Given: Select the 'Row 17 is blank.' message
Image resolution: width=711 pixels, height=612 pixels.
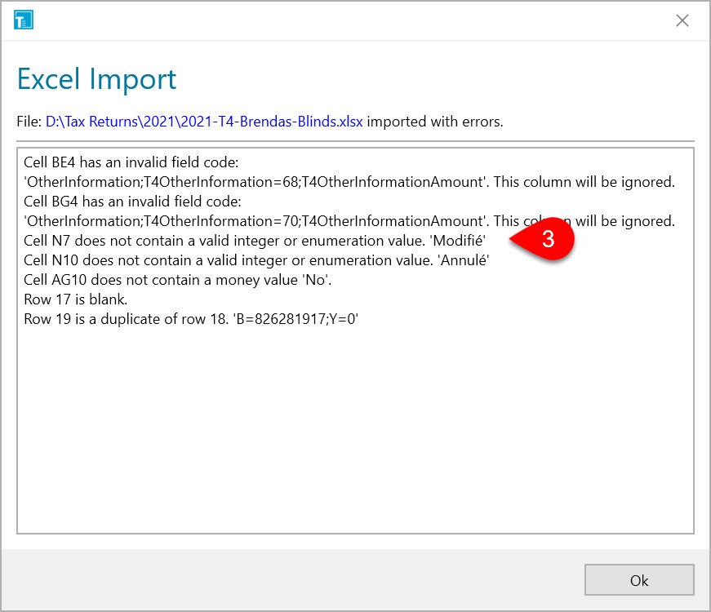Looking at the screenshot, I should pyautogui.click(x=76, y=299).
